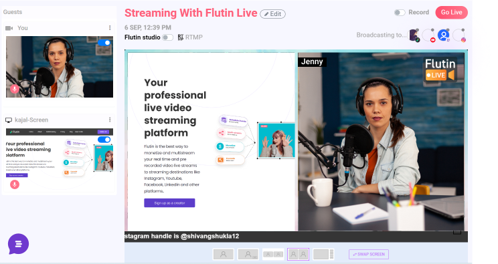Select the RTMP option
The width and height of the screenshot is (498, 264).
point(190,37)
